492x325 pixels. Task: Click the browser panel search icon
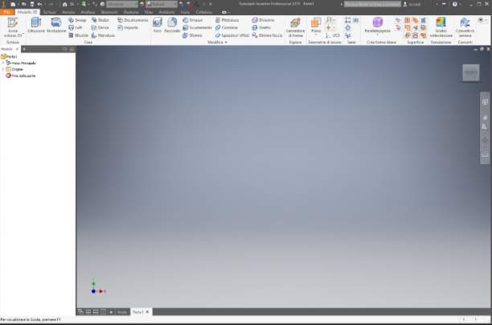64,49
